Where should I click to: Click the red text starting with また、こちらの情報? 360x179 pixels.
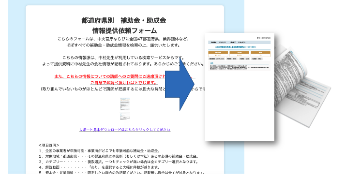tap(124, 76)
